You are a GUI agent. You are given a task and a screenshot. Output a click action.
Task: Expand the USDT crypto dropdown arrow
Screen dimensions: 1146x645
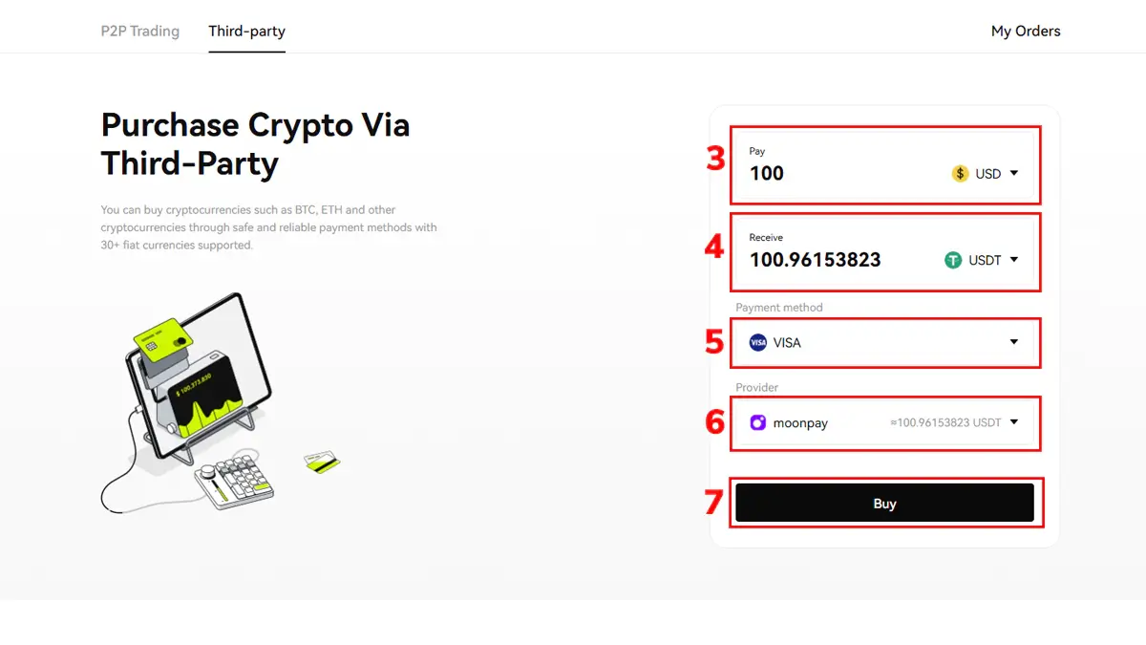pyautogui.click(x=1014, y=260)
